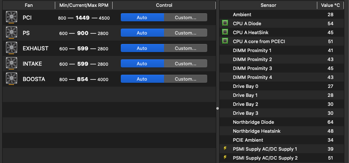This screenshot has width=349, height=163.
Task: Set the PCI fan to Auto
Action: point(142,17)
